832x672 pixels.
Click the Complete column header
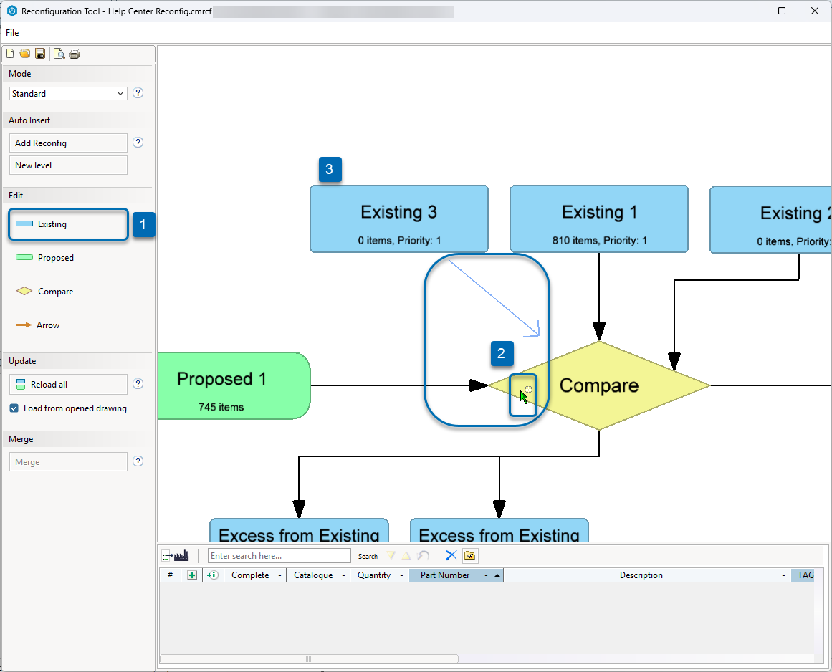pyautogui.click(x=255, y=575)
